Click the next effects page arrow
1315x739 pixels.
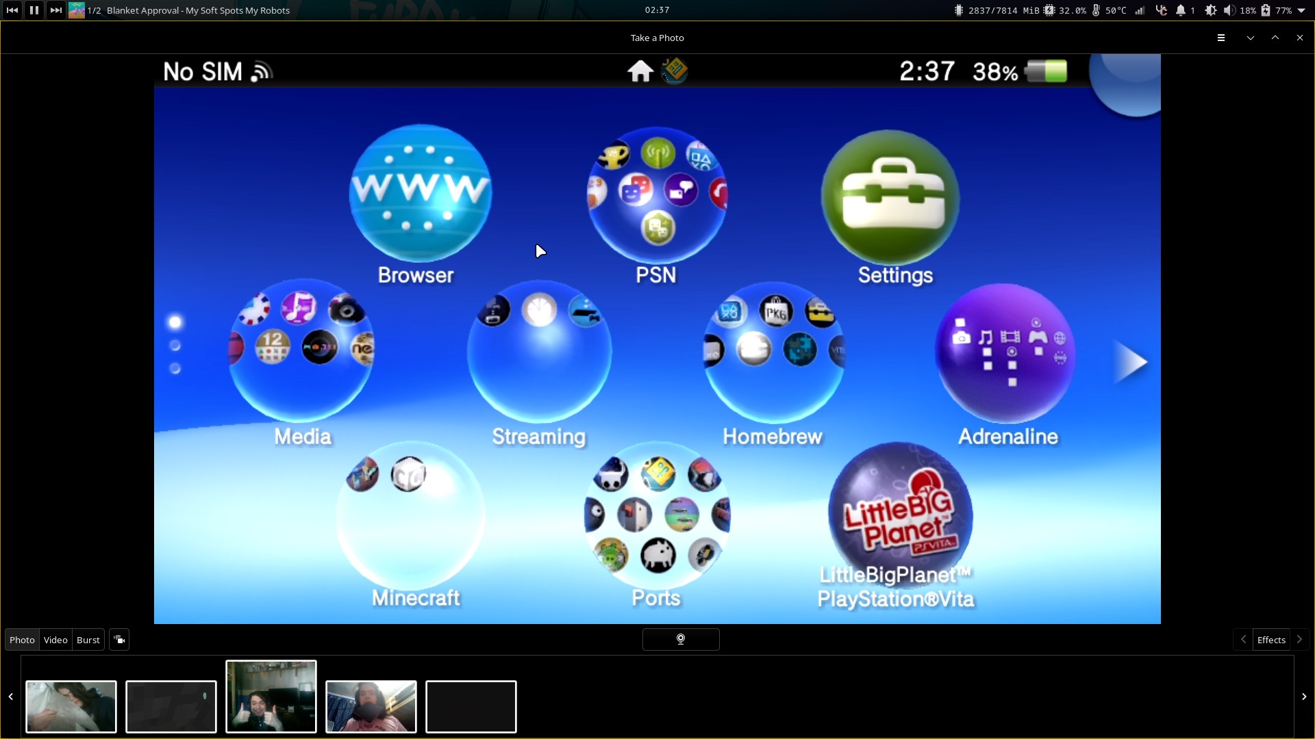pos(1299,639)
